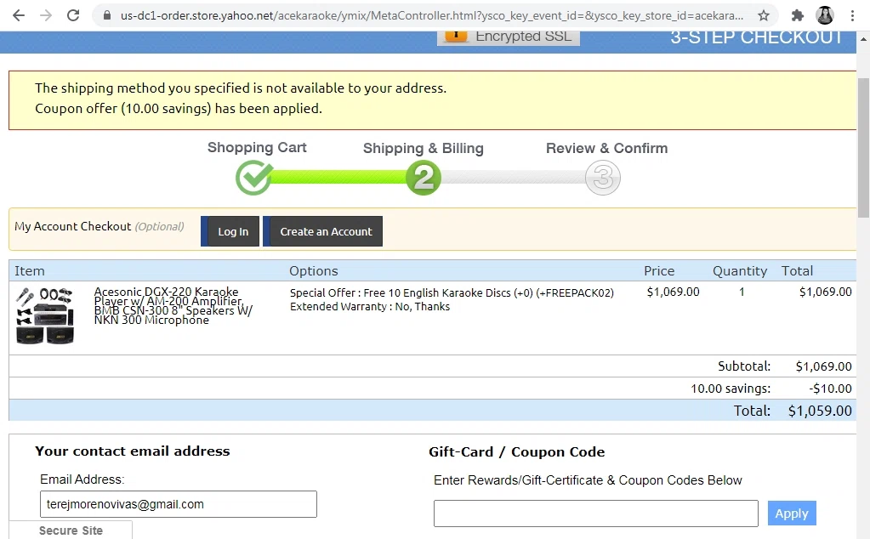Click the Create an Account button
Image resolution: width=870 pixels, height=539 pixels.
[322, 231]
